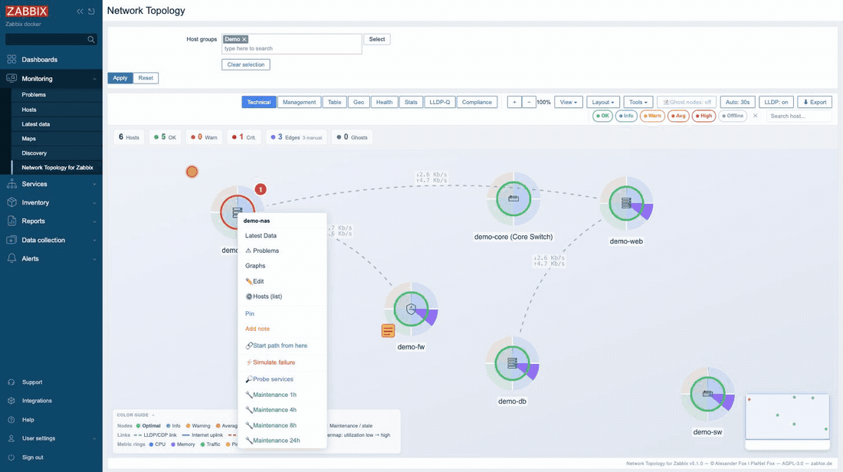
Task: Click the 1 Crit. summary counter
Action: [x=244, y=137]
